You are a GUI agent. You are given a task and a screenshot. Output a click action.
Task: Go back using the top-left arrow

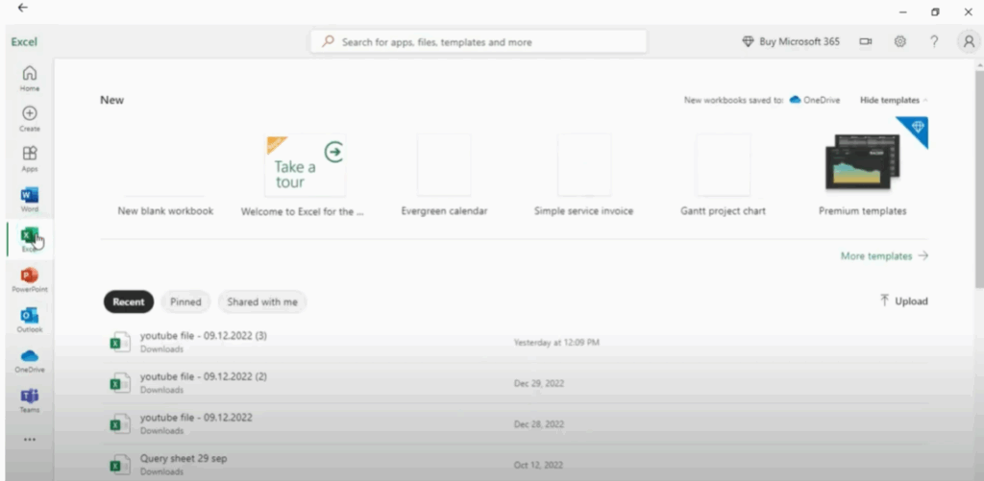coord(23,8)
